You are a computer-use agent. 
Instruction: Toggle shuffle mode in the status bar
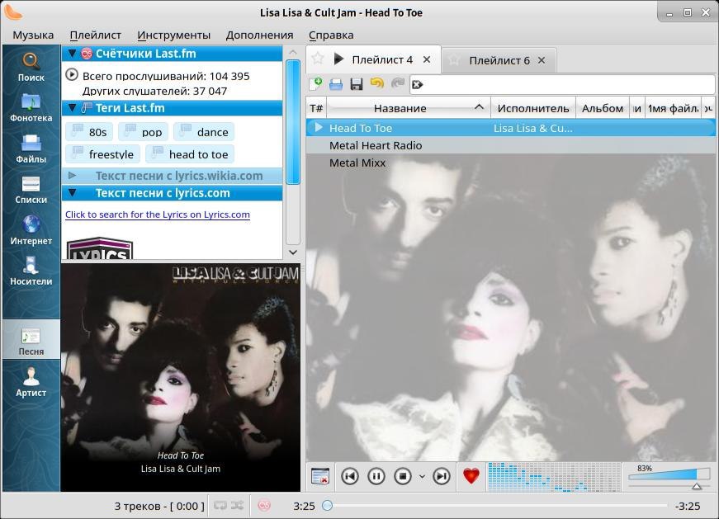[237, 505]
